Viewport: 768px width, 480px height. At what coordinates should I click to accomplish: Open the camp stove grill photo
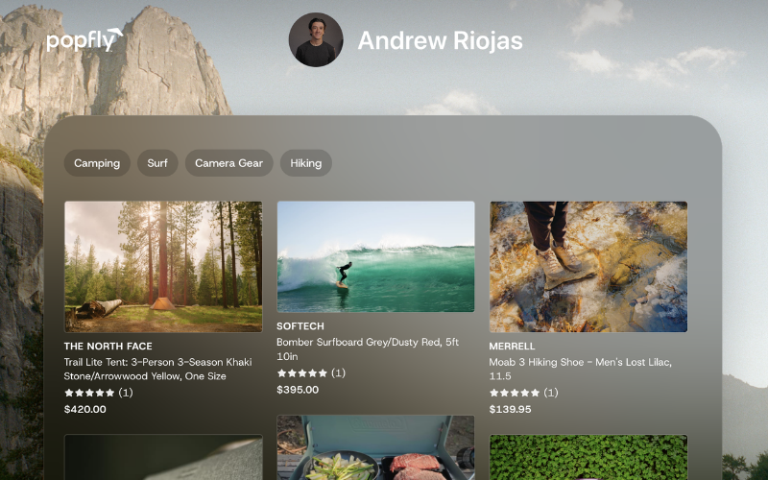(375, 447)
